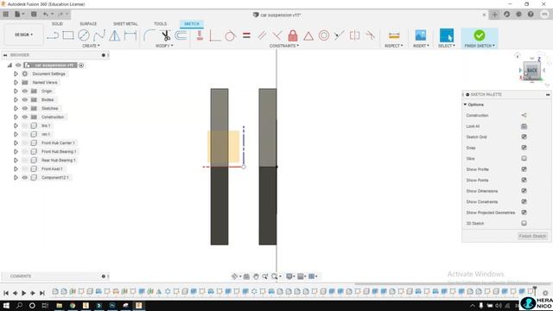Expand the Front Hub Carrier:1 node
The width and height of the screenshot is (553, 311).
[x=16, y=143]
